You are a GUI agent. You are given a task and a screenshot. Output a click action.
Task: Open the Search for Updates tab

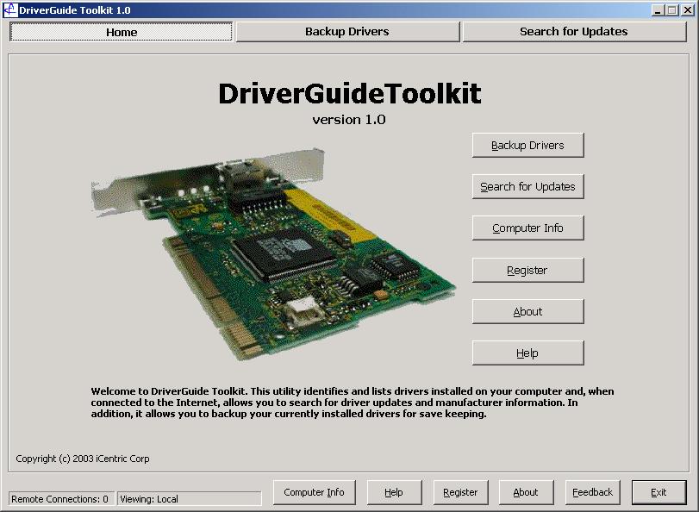[574, 32]
